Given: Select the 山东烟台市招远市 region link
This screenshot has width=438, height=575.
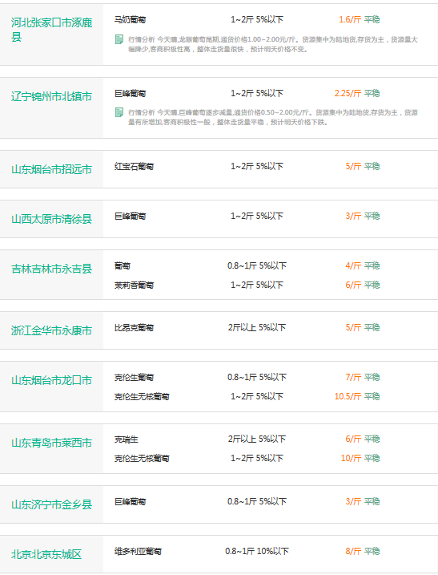Looking at the screenshot, I should (x=51, y=169).
